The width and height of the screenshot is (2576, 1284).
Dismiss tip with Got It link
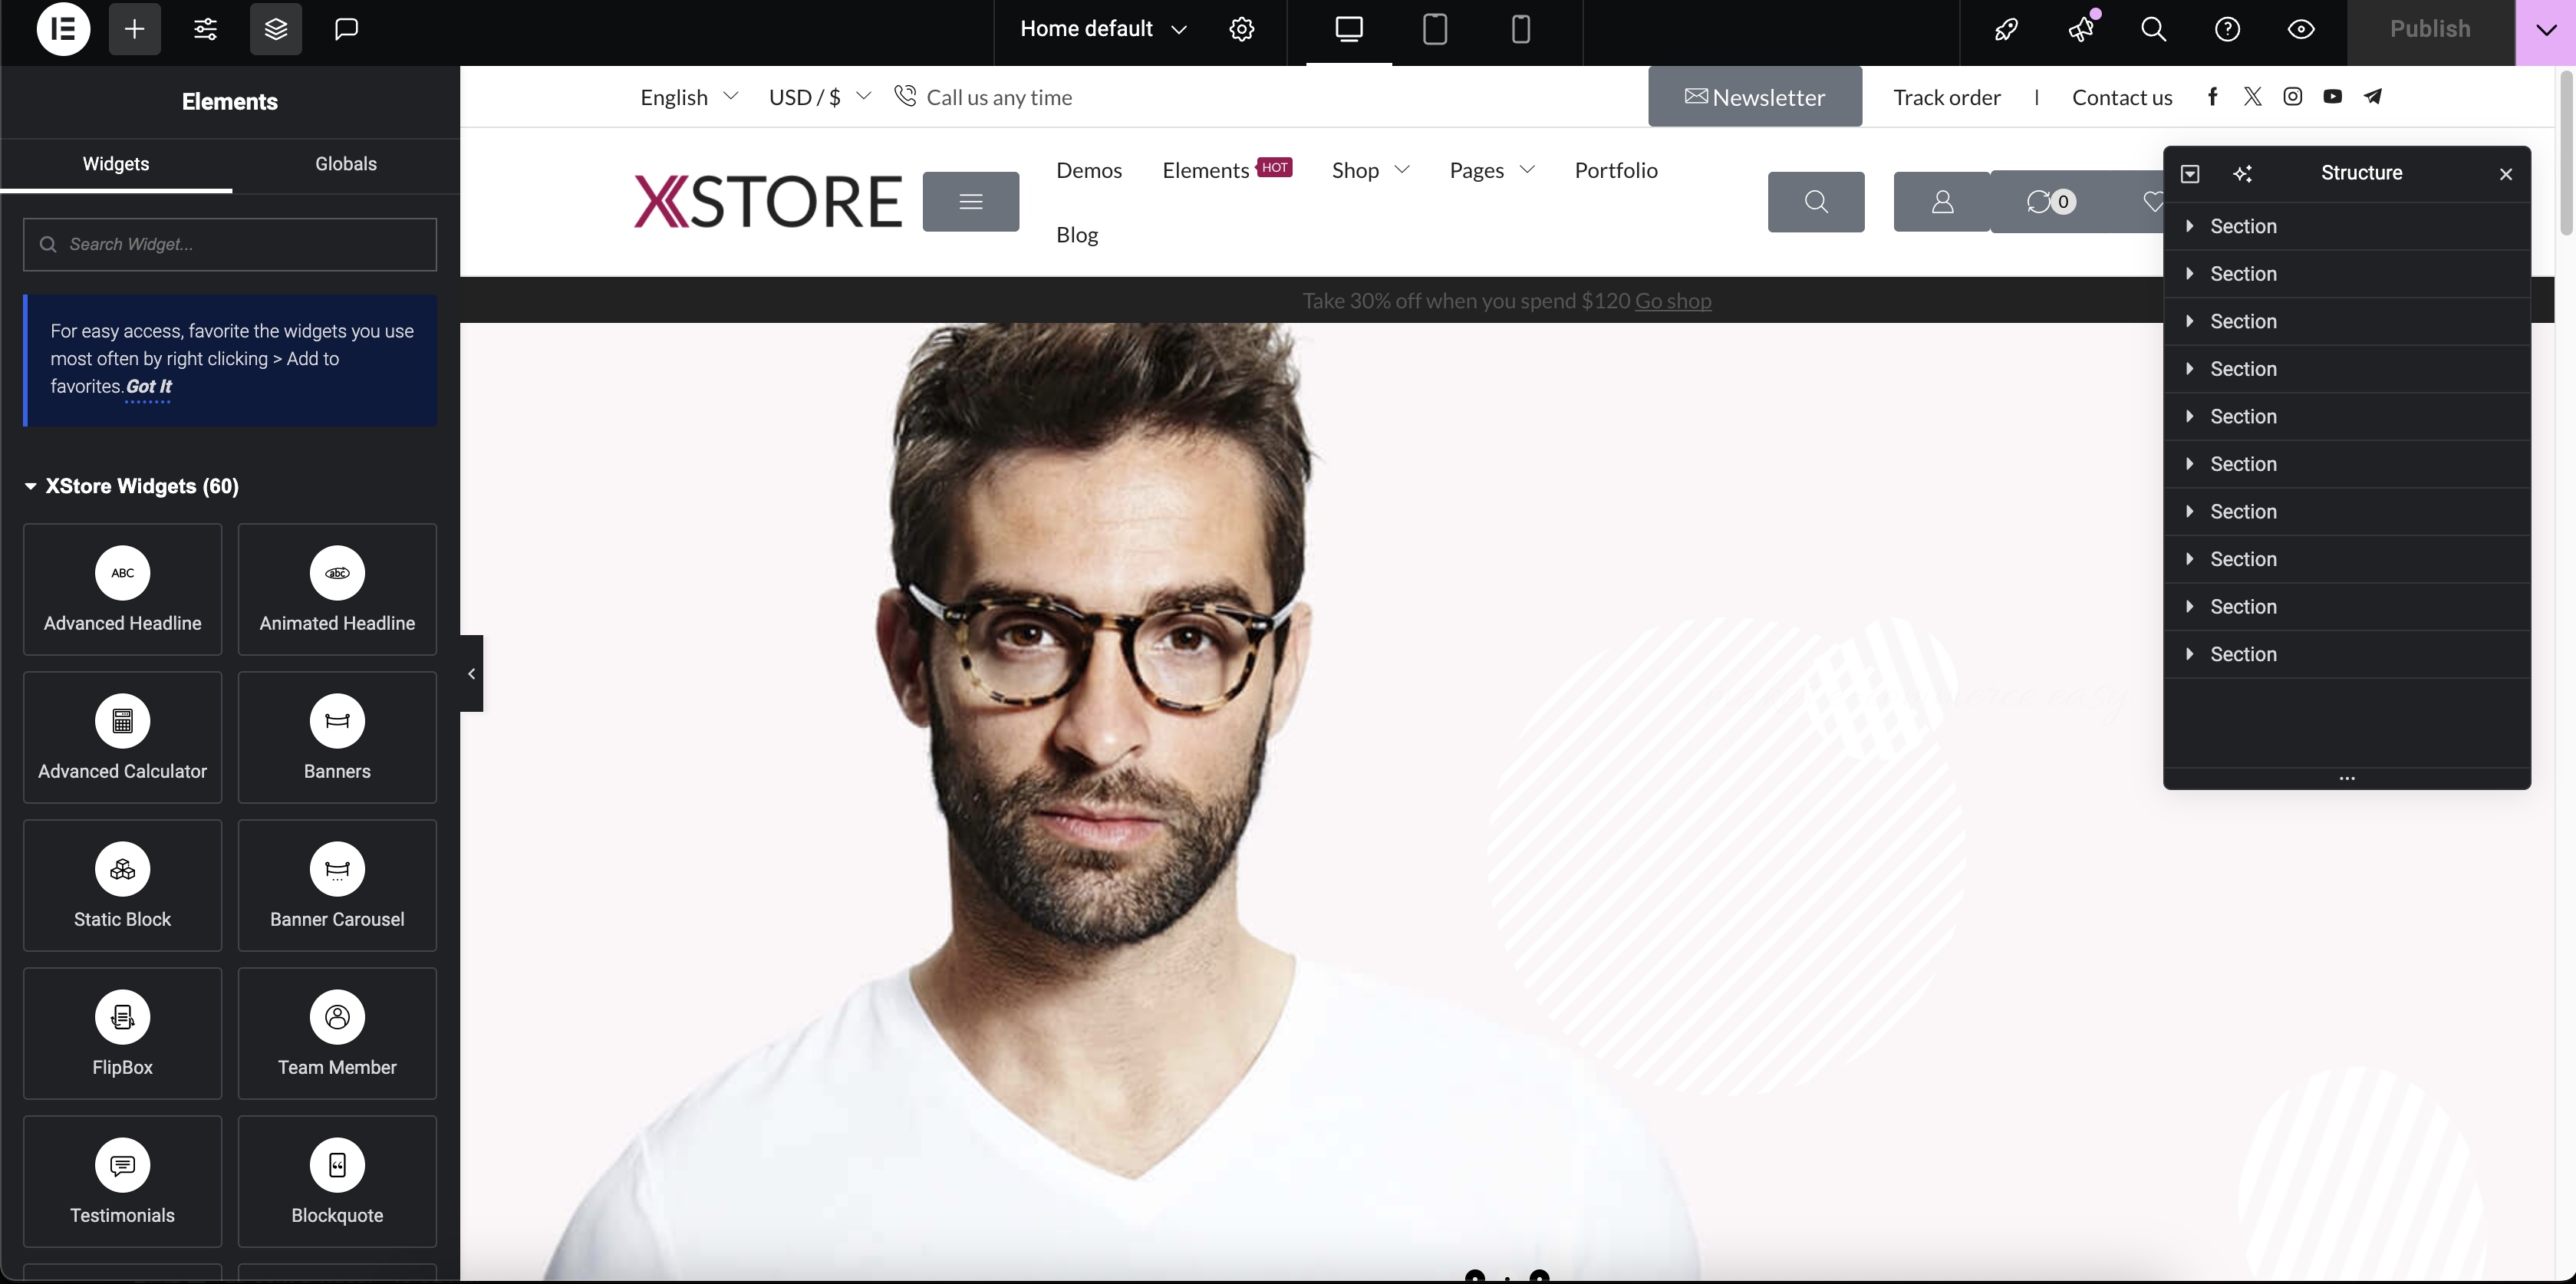149,386
